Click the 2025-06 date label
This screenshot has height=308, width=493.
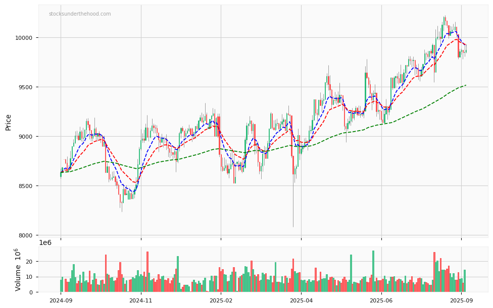381,300
